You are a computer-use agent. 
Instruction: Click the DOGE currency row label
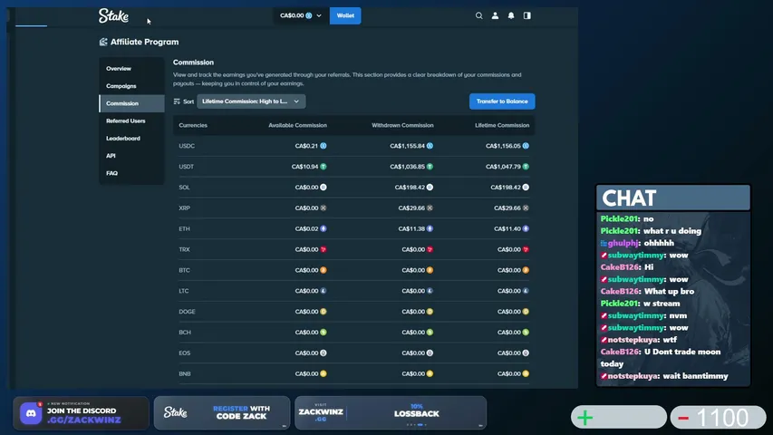(187, 312)
